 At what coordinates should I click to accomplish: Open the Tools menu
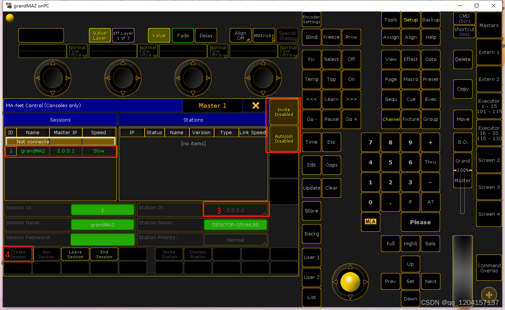click(391, 20)
